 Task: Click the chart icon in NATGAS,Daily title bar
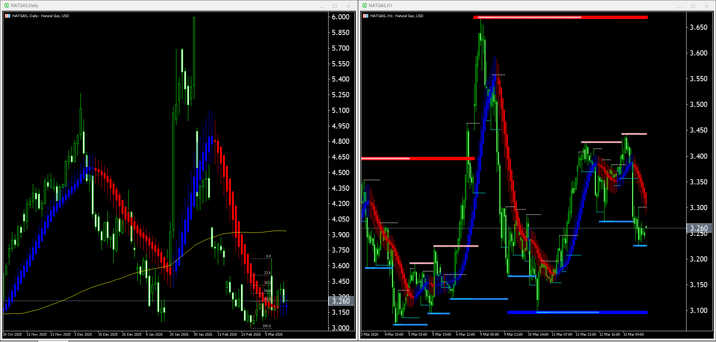6,6
